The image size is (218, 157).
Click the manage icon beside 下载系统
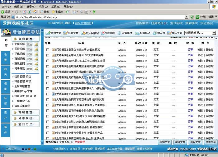coord(36,54)
